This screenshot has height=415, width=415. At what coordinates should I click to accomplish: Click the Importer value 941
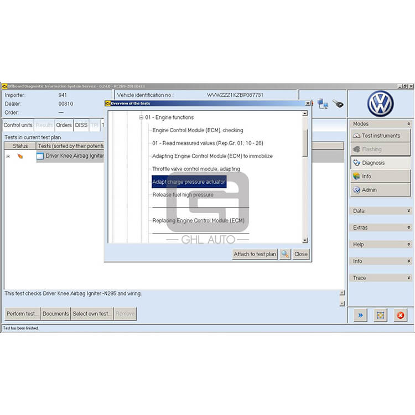coord(63,95)
